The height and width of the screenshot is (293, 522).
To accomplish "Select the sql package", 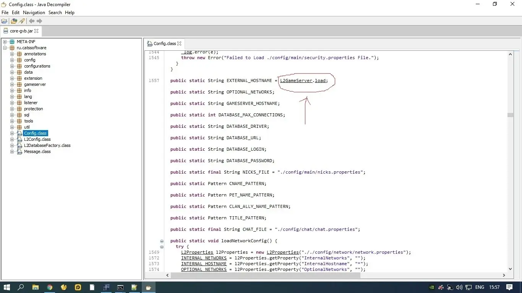I will tap(26, 115).
